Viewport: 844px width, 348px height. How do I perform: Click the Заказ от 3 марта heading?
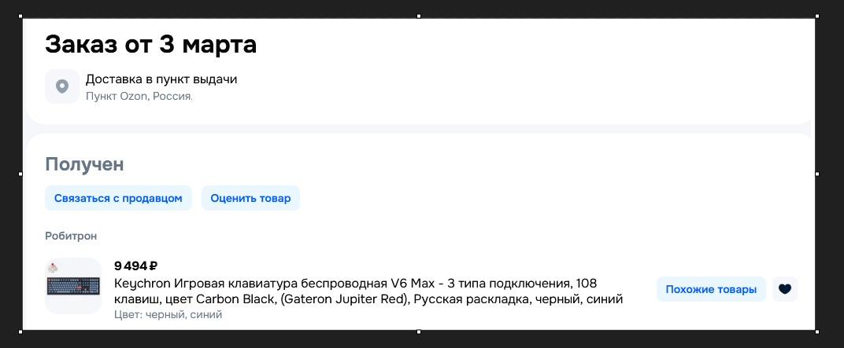(x=150, y=45)
